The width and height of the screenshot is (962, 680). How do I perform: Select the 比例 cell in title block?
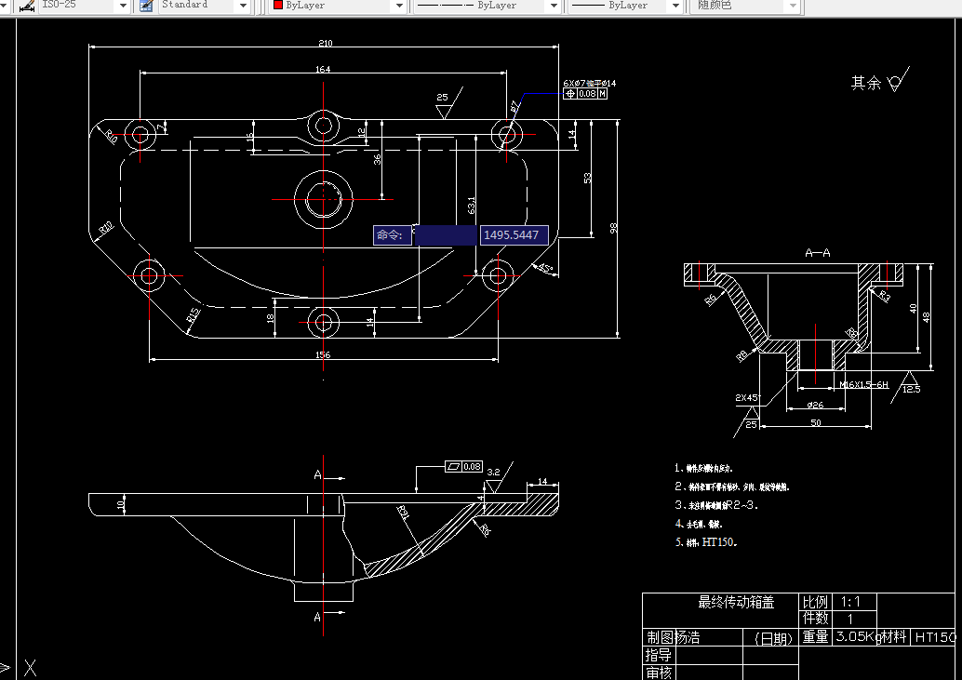(x=815, y=602)
